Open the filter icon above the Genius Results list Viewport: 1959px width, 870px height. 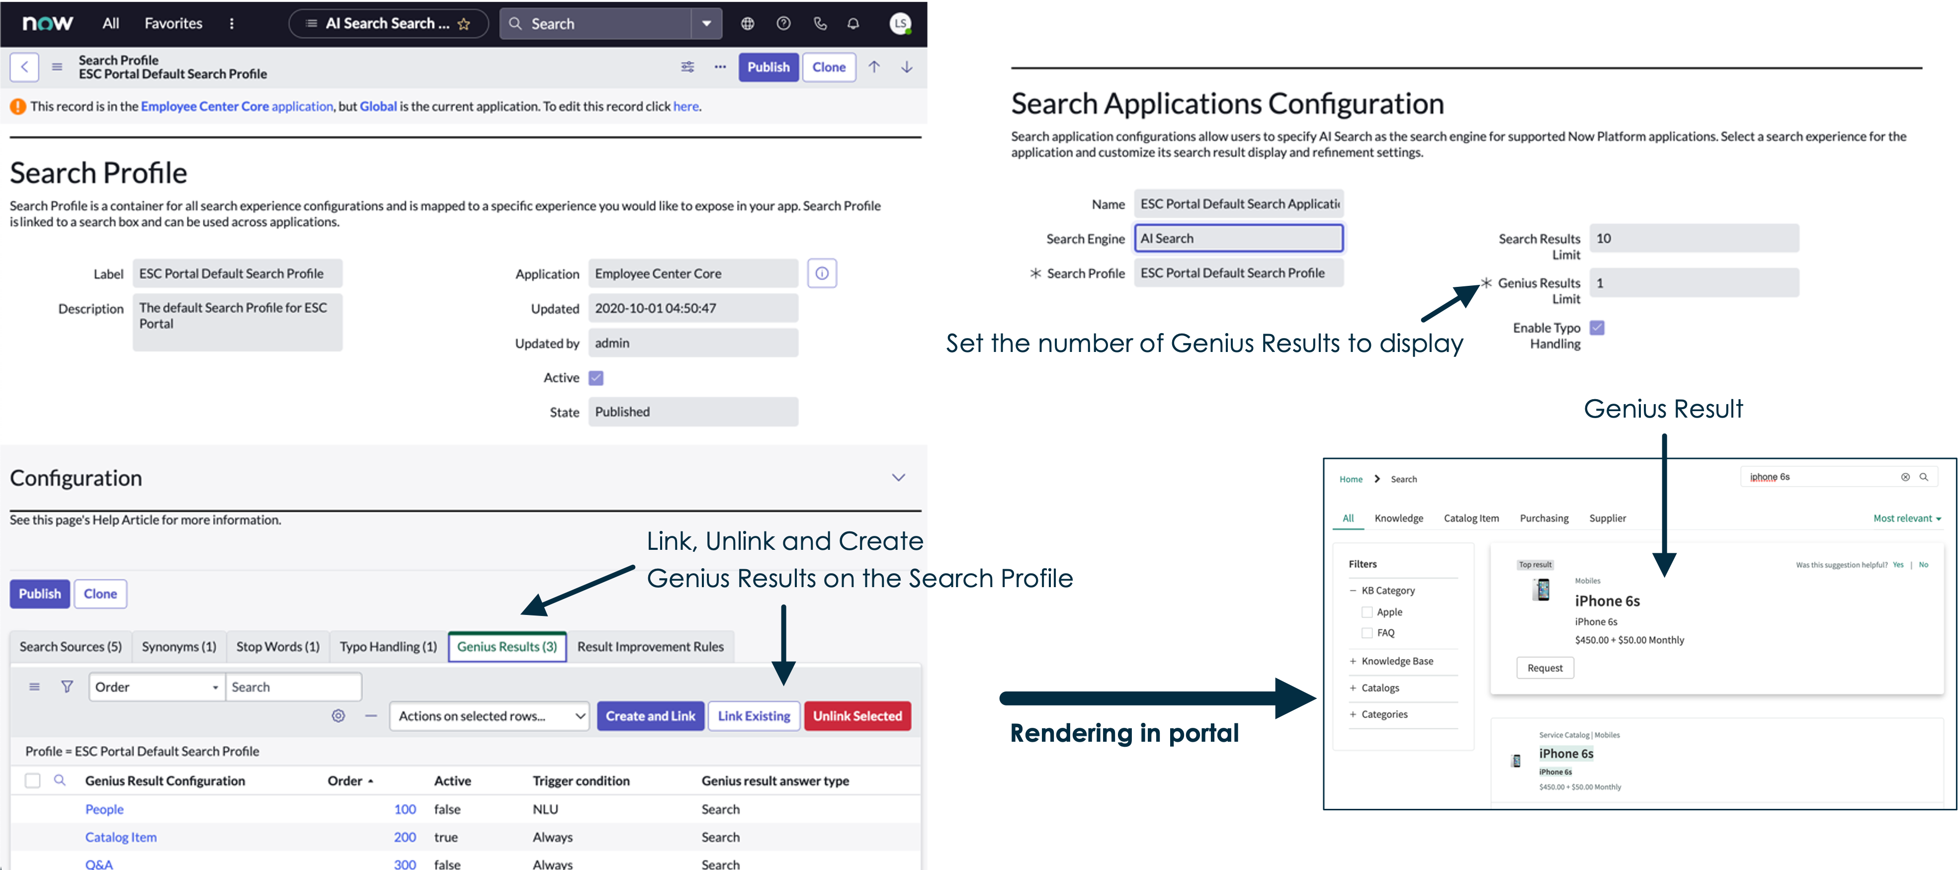click(x=67, y=686)
